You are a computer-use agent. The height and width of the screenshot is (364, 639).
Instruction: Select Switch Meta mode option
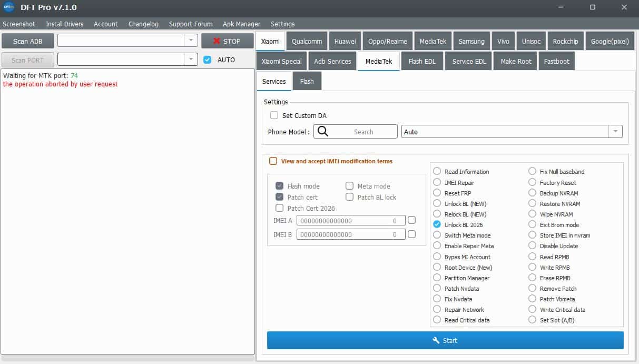point(437,235)
